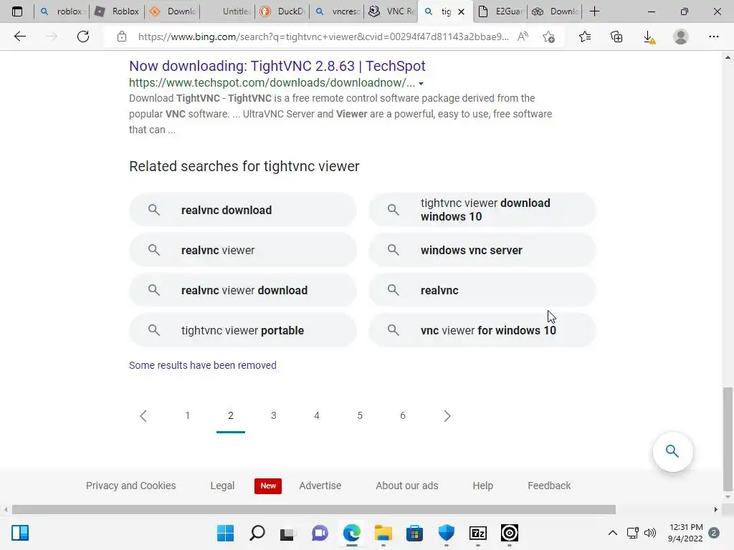Viewport: 734px width, 550px height.
Task: Show hidden tray icons chevron
Action: pyautogui.click(x=612, y=533)
